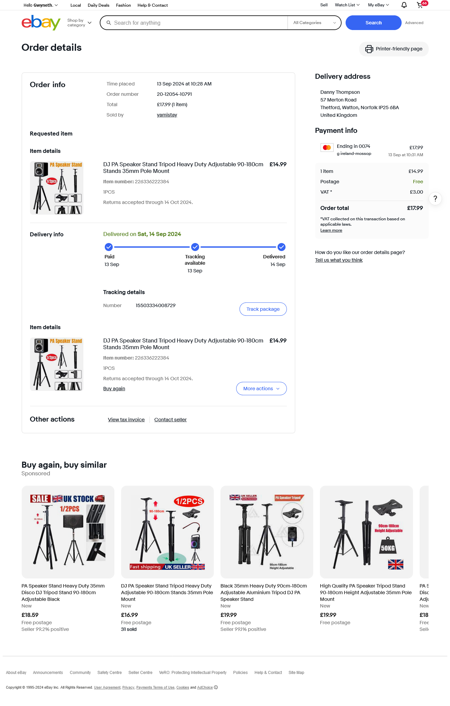The image size is (450, 706).
Task: Click the Tracking available checkmark
Action: point(195,247)
